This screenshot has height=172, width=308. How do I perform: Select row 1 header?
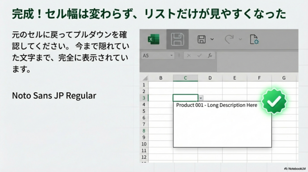[144, 85]
